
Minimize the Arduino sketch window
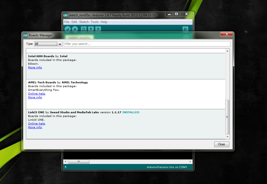[169, 14]
